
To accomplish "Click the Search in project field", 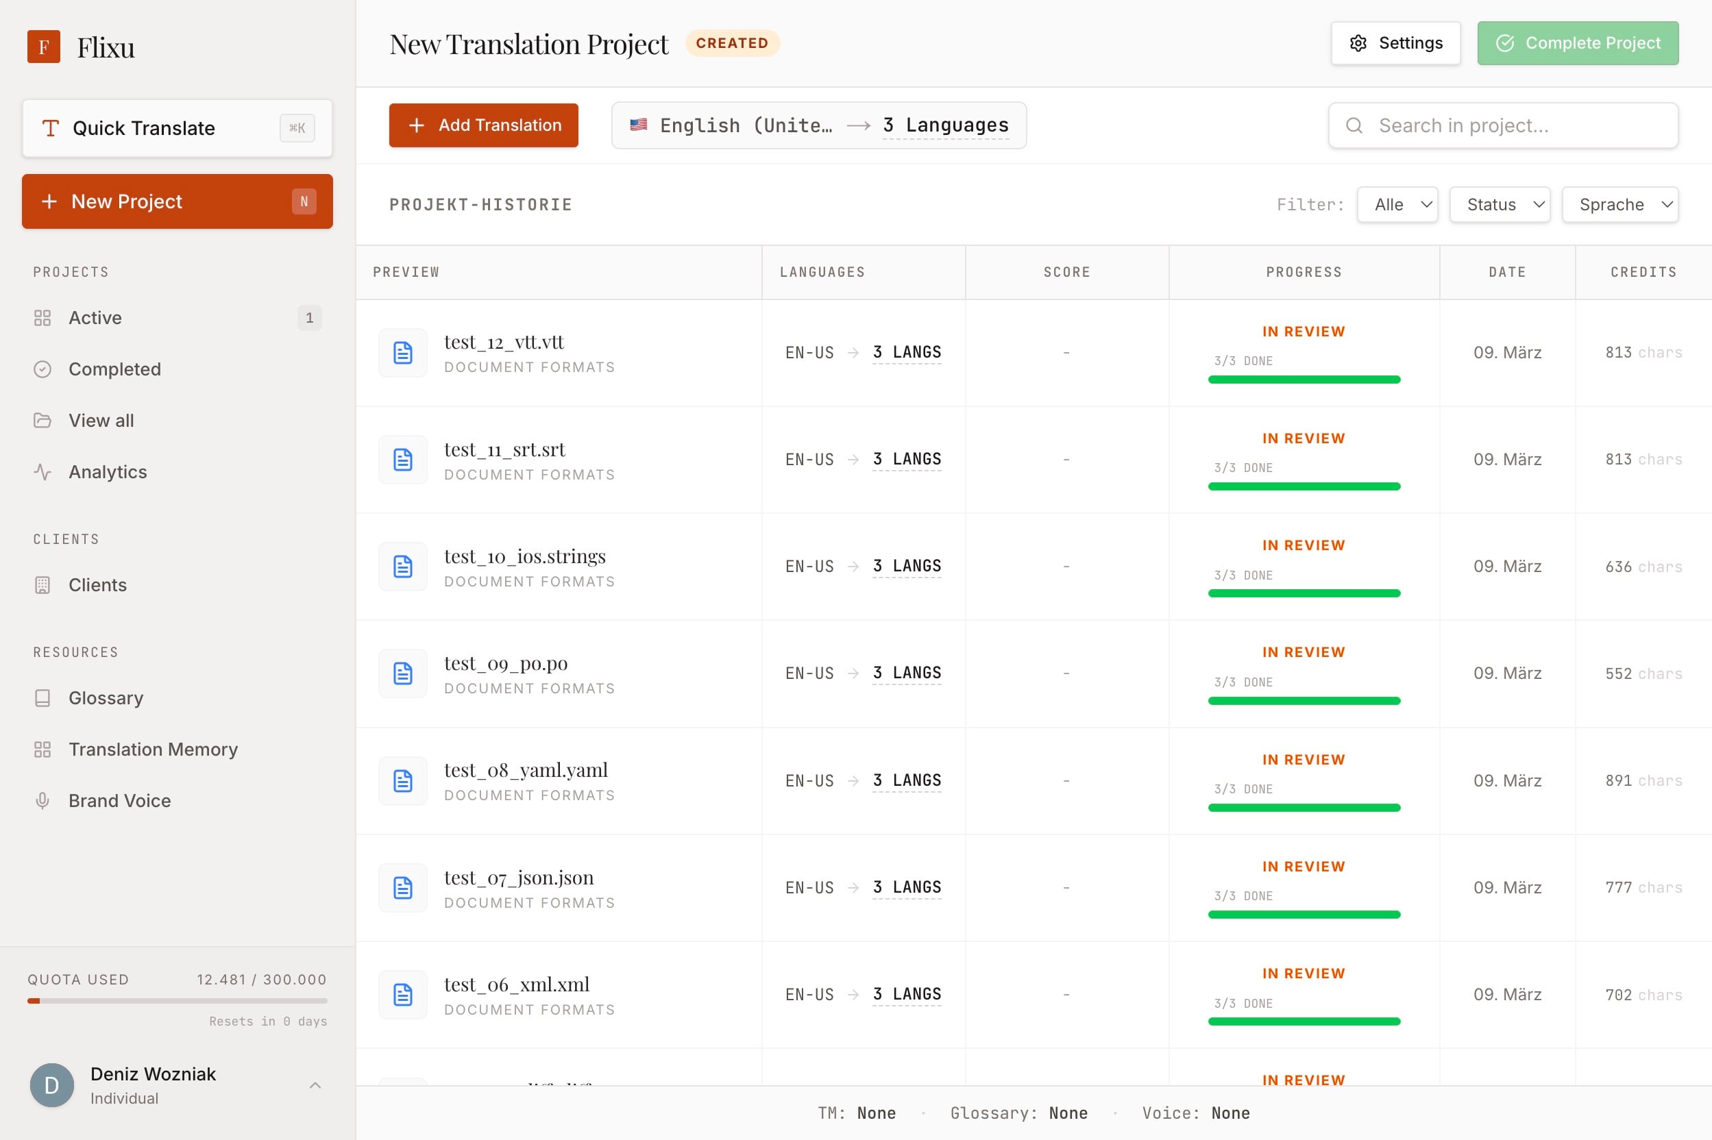I will click(x=1502, y=126).
